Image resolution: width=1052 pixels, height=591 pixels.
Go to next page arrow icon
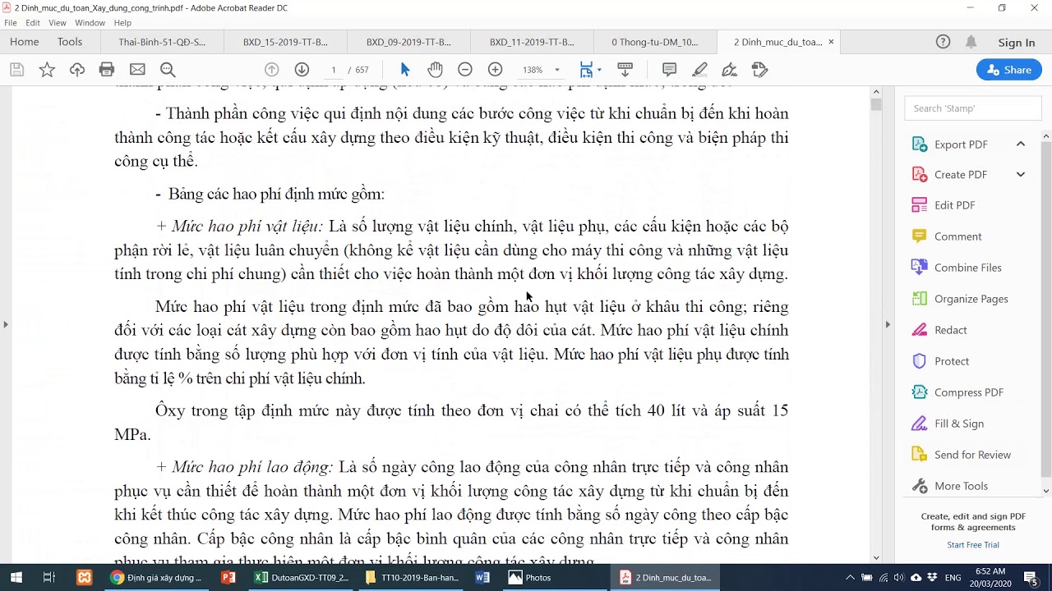[302, 70]
